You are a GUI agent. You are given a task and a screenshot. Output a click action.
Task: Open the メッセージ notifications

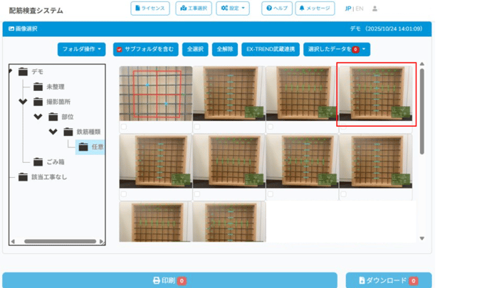click(315, 9)
